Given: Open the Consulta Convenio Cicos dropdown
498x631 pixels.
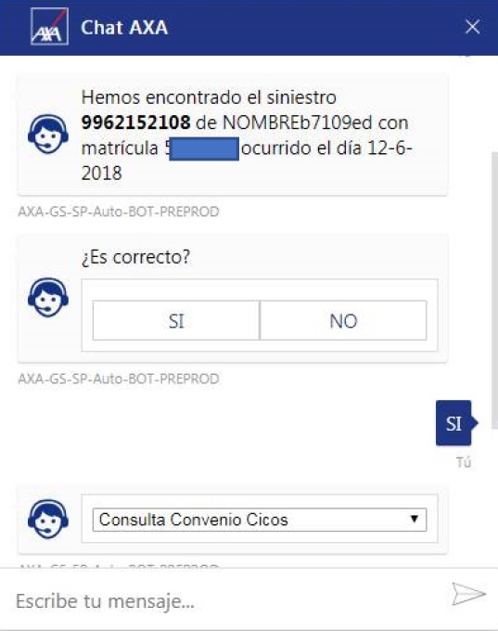Looking at the screenshot, I should pos(260,520).
